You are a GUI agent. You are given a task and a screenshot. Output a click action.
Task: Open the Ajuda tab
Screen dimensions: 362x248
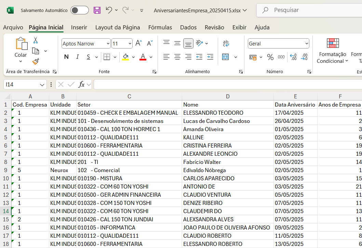[x=262, y=27]
